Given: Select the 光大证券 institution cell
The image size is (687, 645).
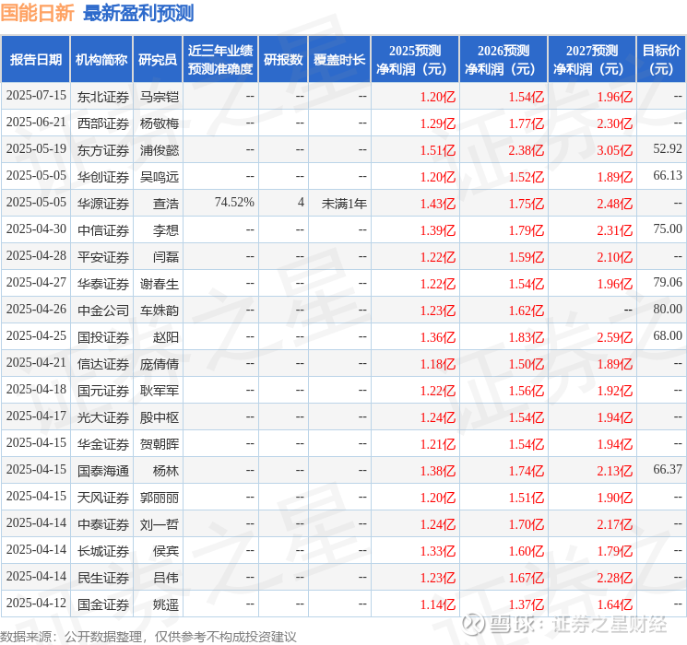Looking at the screenshot, I should pos(103,417).
